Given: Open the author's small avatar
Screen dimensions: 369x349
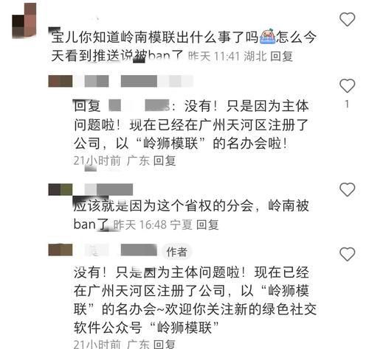Looking at the screenshot, I should click(x=61, y=250).
